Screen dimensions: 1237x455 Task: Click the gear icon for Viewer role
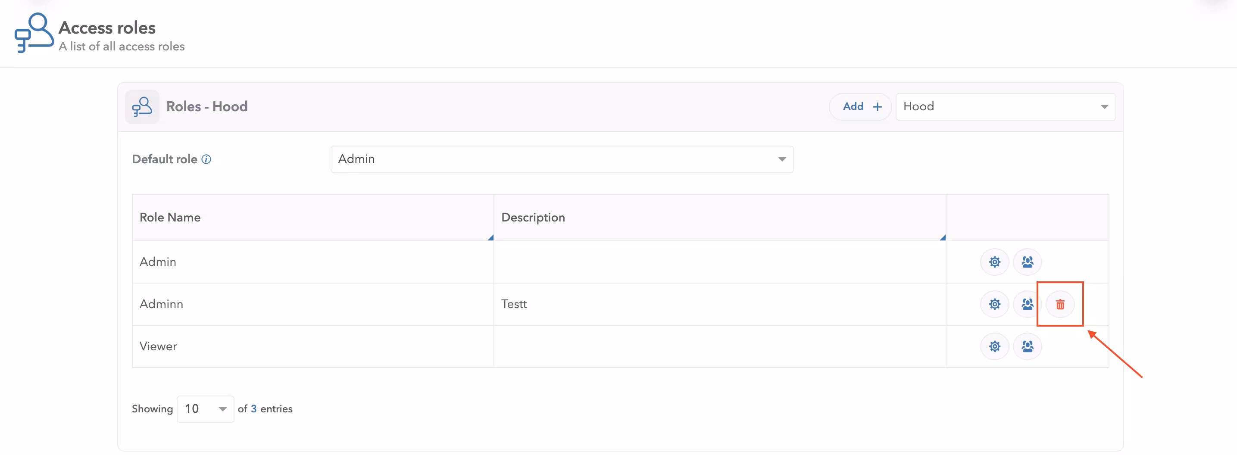pyautogui.click(x=994, y=346)
